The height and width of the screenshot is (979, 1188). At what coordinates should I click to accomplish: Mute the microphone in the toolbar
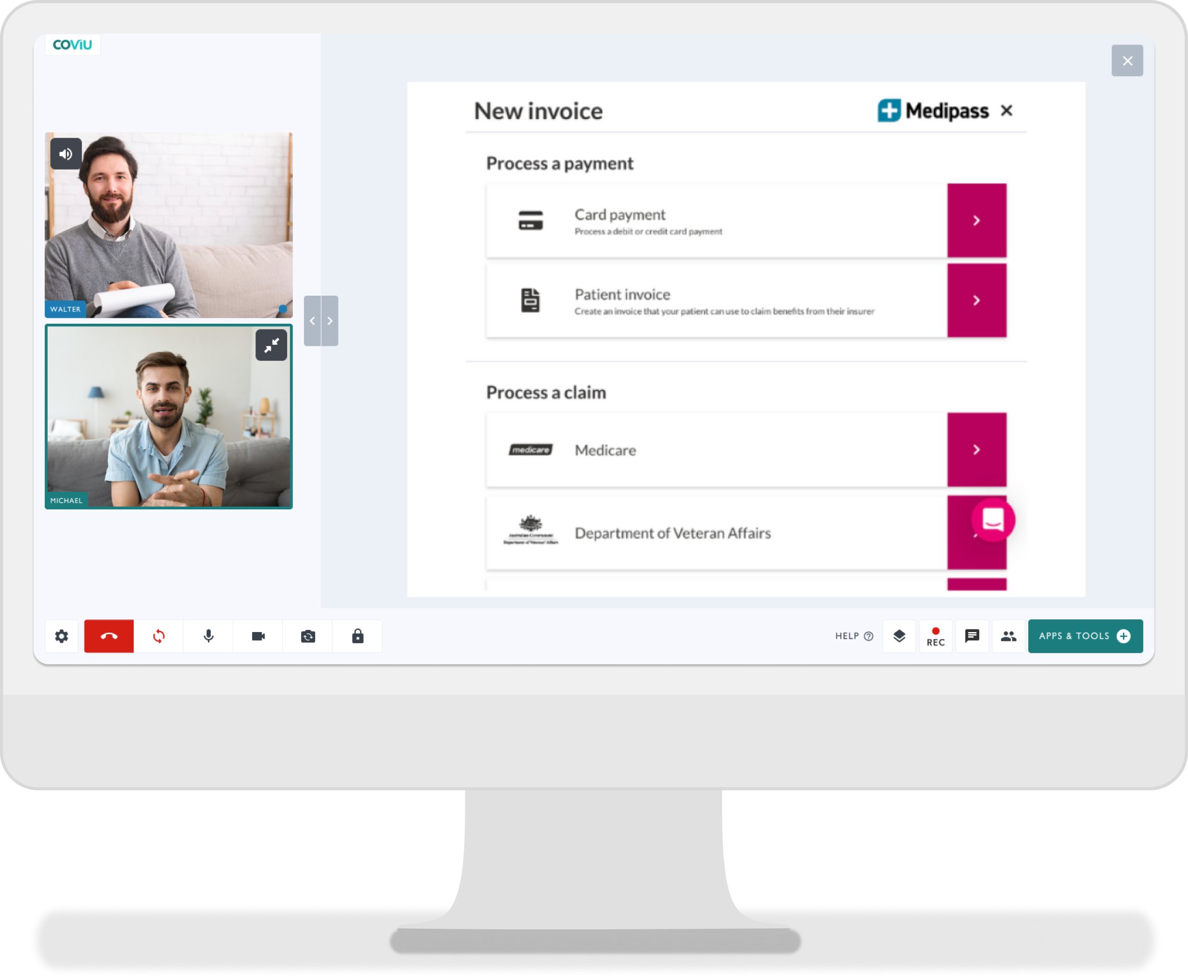tap(208, 636)
